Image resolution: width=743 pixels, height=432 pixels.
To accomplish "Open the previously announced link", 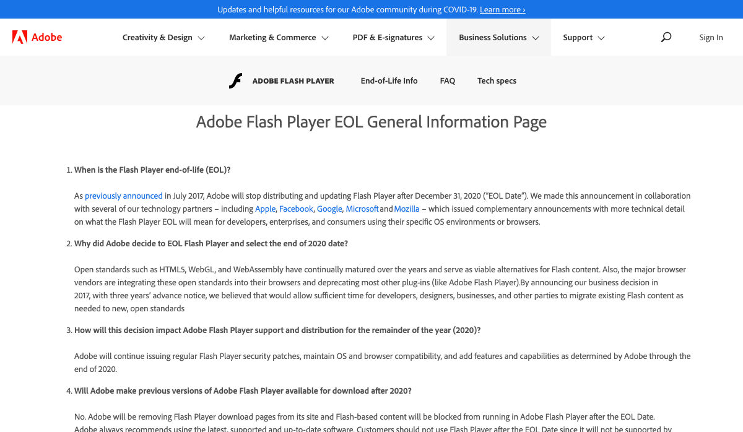I will tap(124, 196).
